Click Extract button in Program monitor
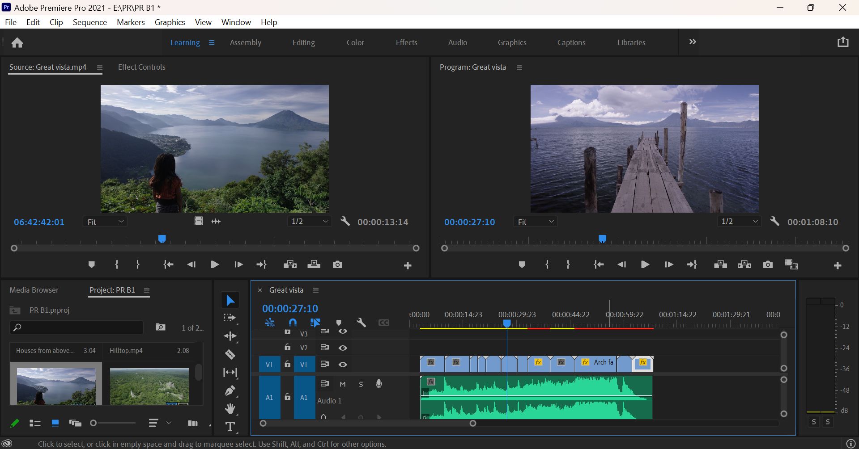 point(744,264)
